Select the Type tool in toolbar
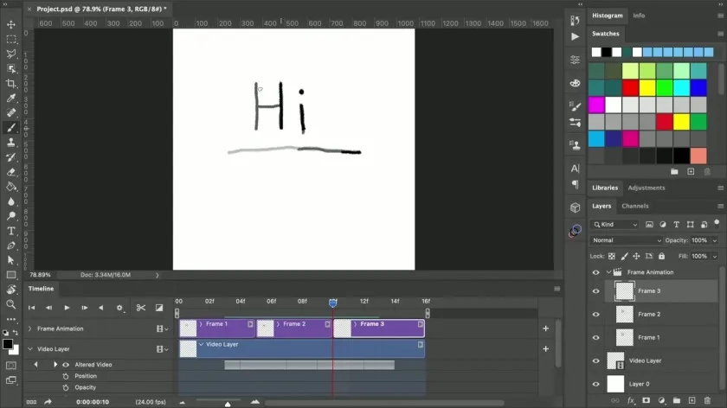This screenshot has width=727, height=408. point(11,231)
